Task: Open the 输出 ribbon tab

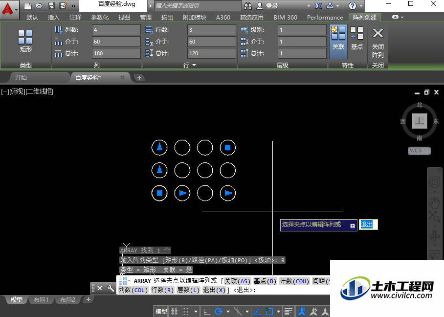Action: pyautogui.click(x=167, y=17)
